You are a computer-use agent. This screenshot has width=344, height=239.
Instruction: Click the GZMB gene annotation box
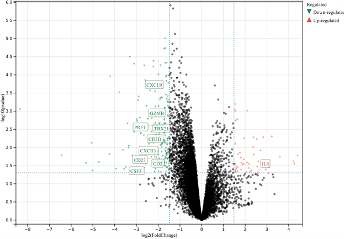[156, 113]
